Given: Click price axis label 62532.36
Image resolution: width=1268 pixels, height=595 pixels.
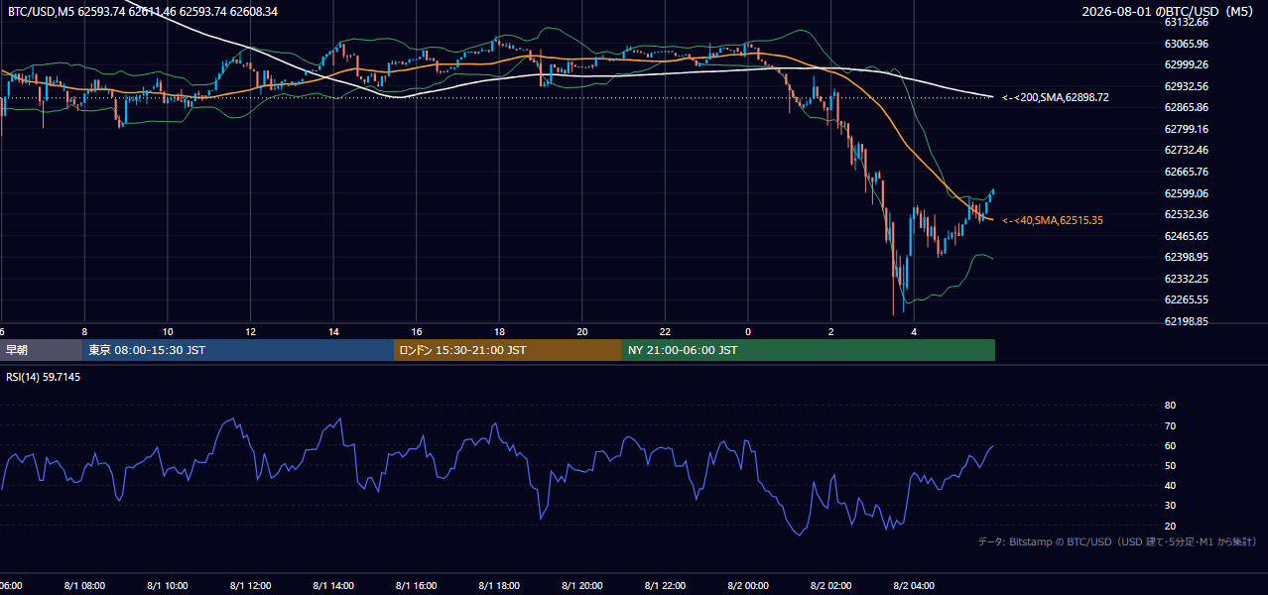Looking at the screenshot, I should 1186,214.
